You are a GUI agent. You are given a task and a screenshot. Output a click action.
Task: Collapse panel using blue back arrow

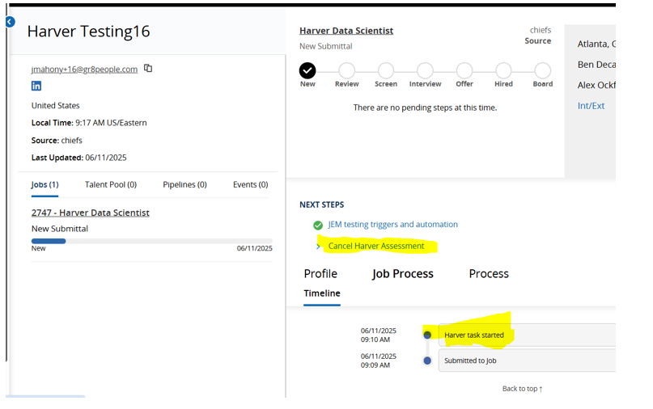point(10,22)
